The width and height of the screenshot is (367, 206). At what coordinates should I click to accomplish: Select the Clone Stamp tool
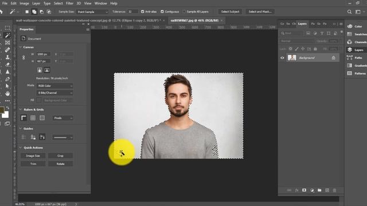coord(7,57)
